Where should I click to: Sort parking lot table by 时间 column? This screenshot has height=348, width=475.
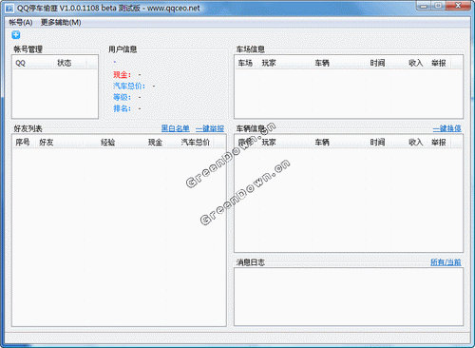coord(377,63)
